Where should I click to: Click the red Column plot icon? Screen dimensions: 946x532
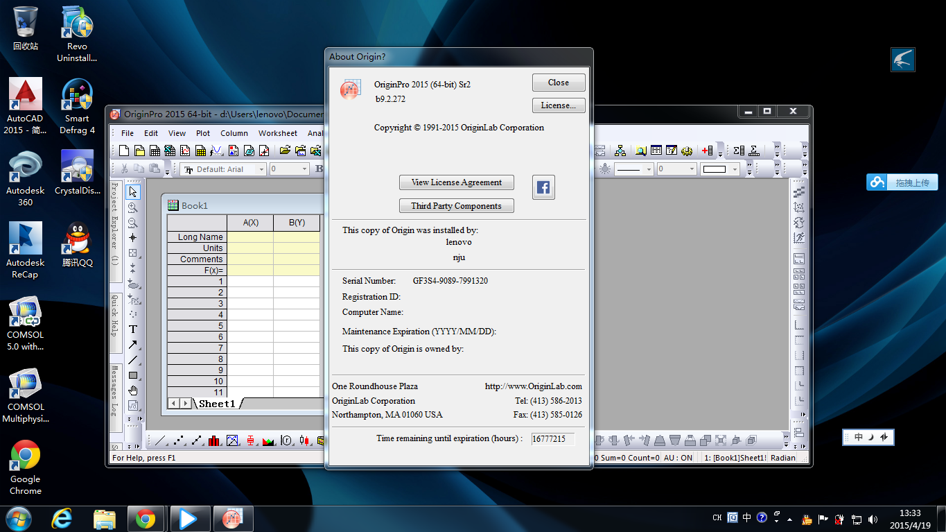pyautogui.click(x=214, y=440)
